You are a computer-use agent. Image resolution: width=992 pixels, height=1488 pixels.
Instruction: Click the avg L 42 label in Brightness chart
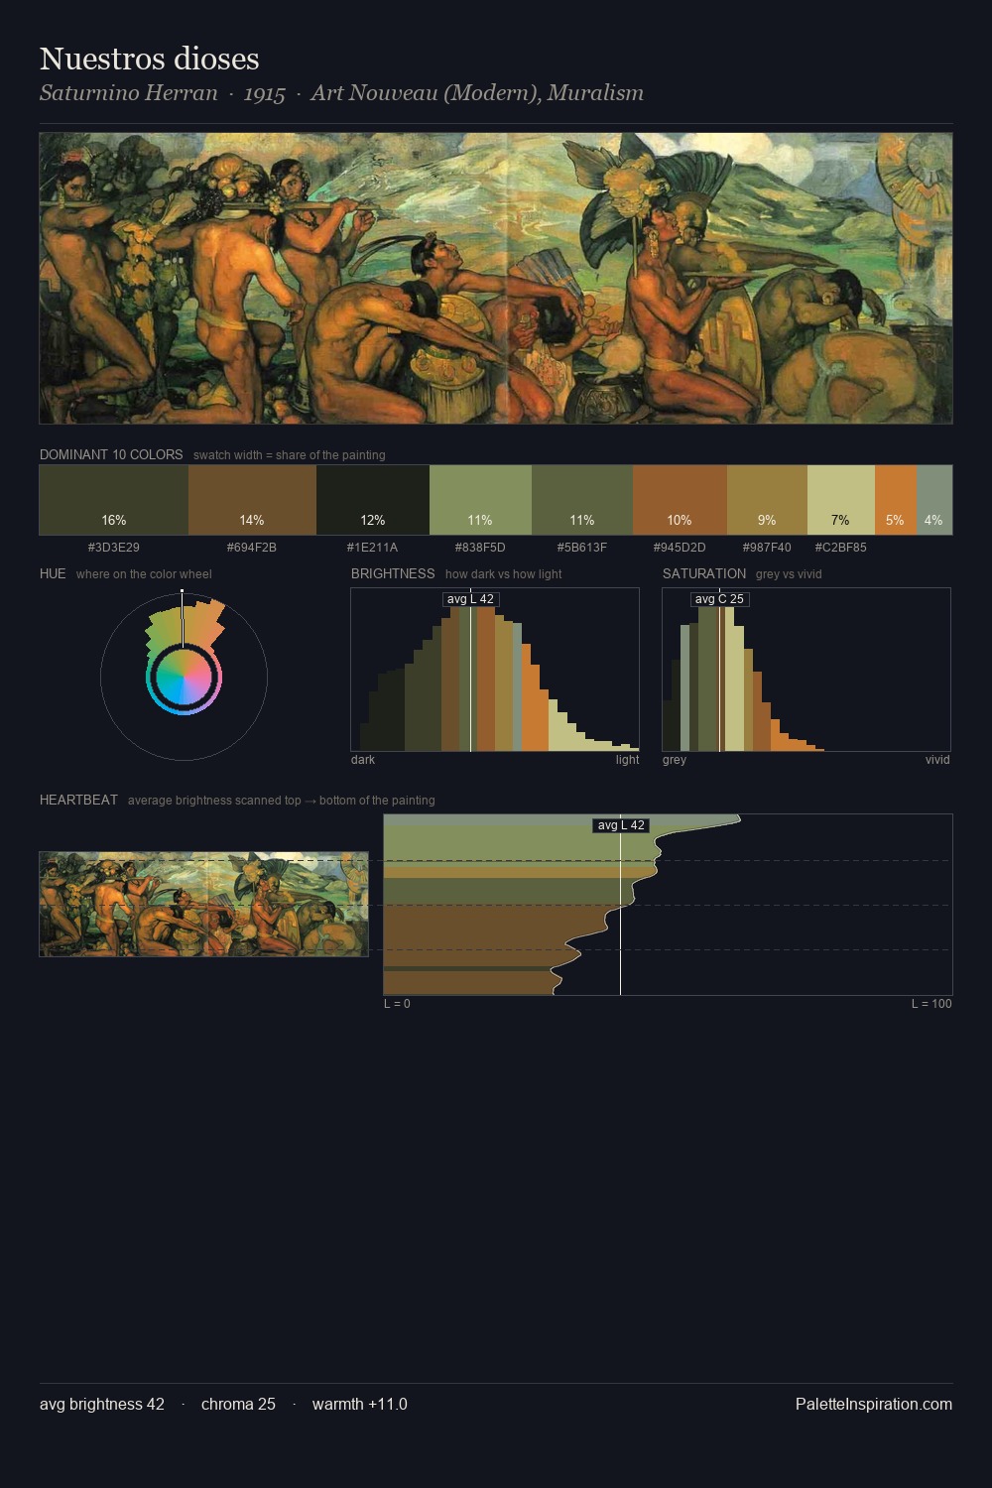click(x=470, y=599)
